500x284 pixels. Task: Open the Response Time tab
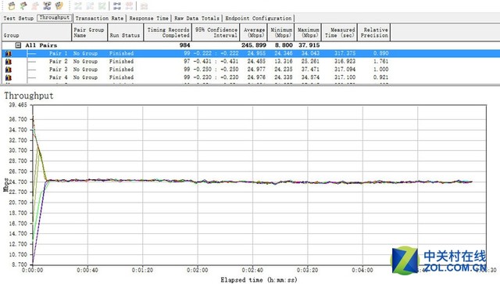coord(149,18)
